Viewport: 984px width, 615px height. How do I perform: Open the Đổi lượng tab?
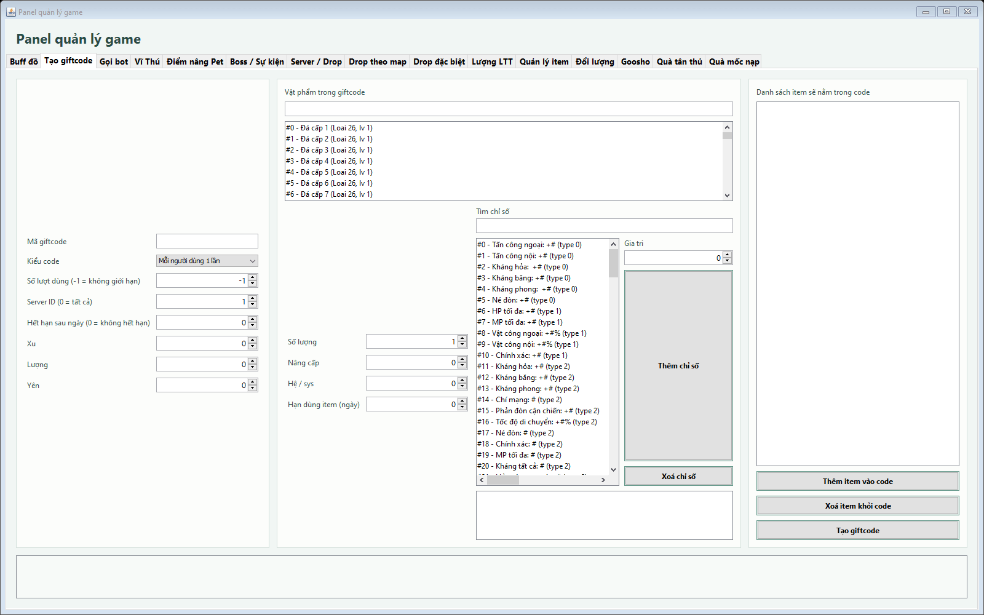(x=595, y=61)
